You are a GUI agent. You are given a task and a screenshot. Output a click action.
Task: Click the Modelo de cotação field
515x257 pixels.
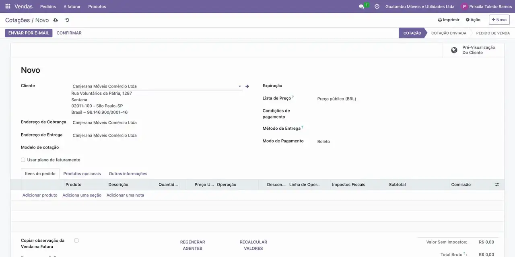157,147
